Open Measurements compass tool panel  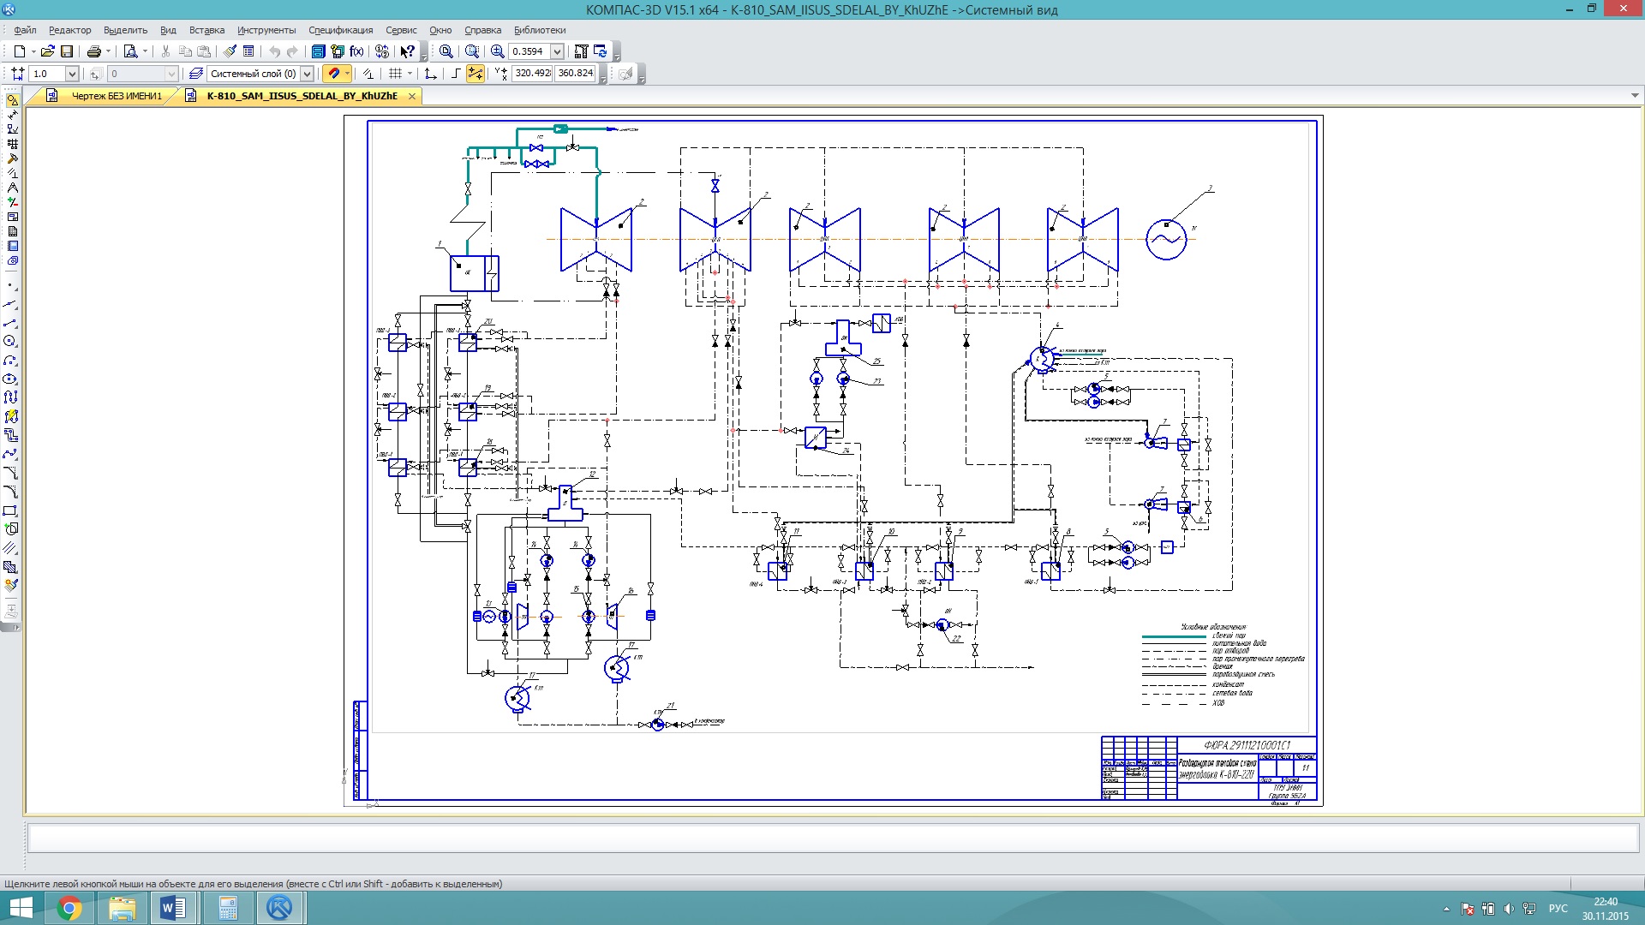tap(12, 188)
